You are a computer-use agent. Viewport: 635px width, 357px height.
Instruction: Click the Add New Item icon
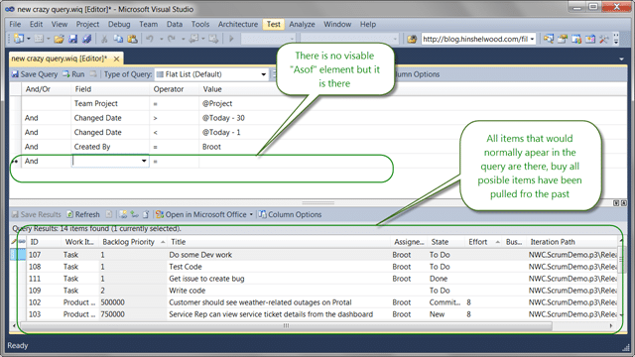(39, 39)
